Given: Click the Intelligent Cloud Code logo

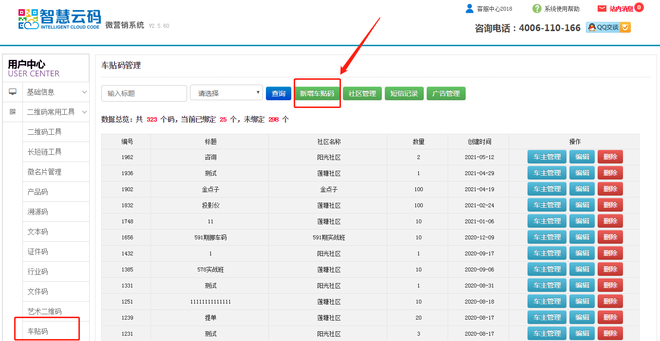Looking at the screenshot, I should (59, 19).
